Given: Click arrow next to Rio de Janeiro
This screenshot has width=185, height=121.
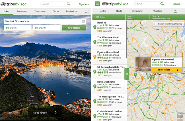Looking at the screenshot, I should coord(56,112).
